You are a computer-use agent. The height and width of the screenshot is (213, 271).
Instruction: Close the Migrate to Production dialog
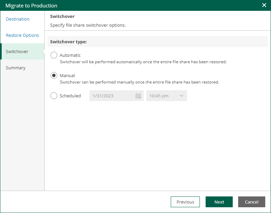point(264,5)
